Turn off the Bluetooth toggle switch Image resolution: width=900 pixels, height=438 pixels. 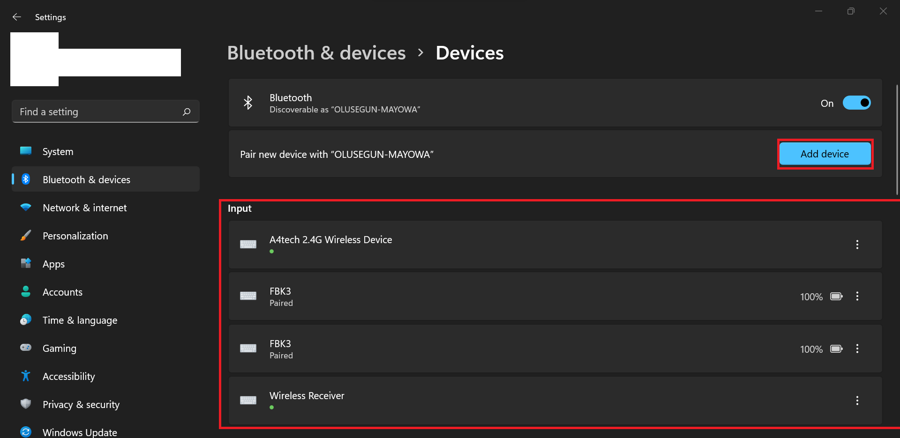[856, 103]
